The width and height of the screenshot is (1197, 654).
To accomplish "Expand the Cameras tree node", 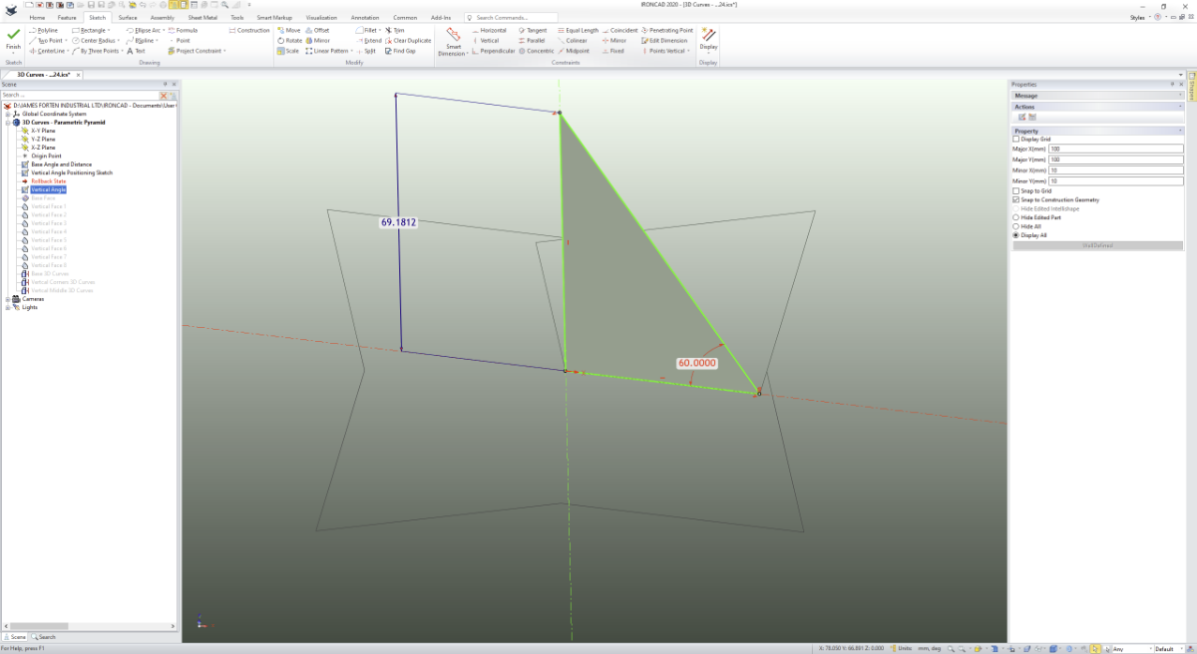I will 8,298.
